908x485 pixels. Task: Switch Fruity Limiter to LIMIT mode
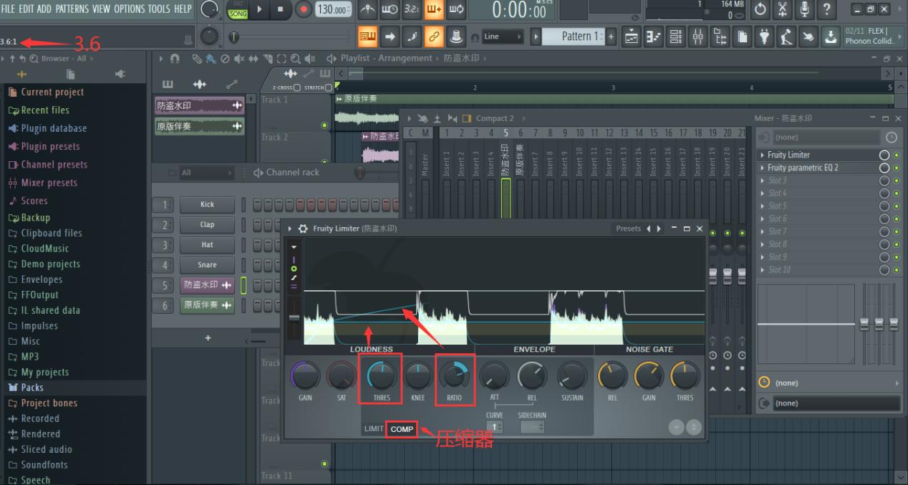pyautogui.click(x=372, y=429)
